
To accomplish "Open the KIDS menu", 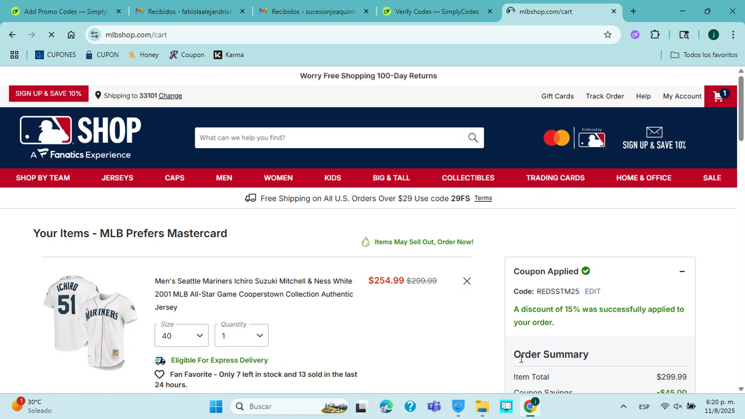I will (x=332, y=178).
